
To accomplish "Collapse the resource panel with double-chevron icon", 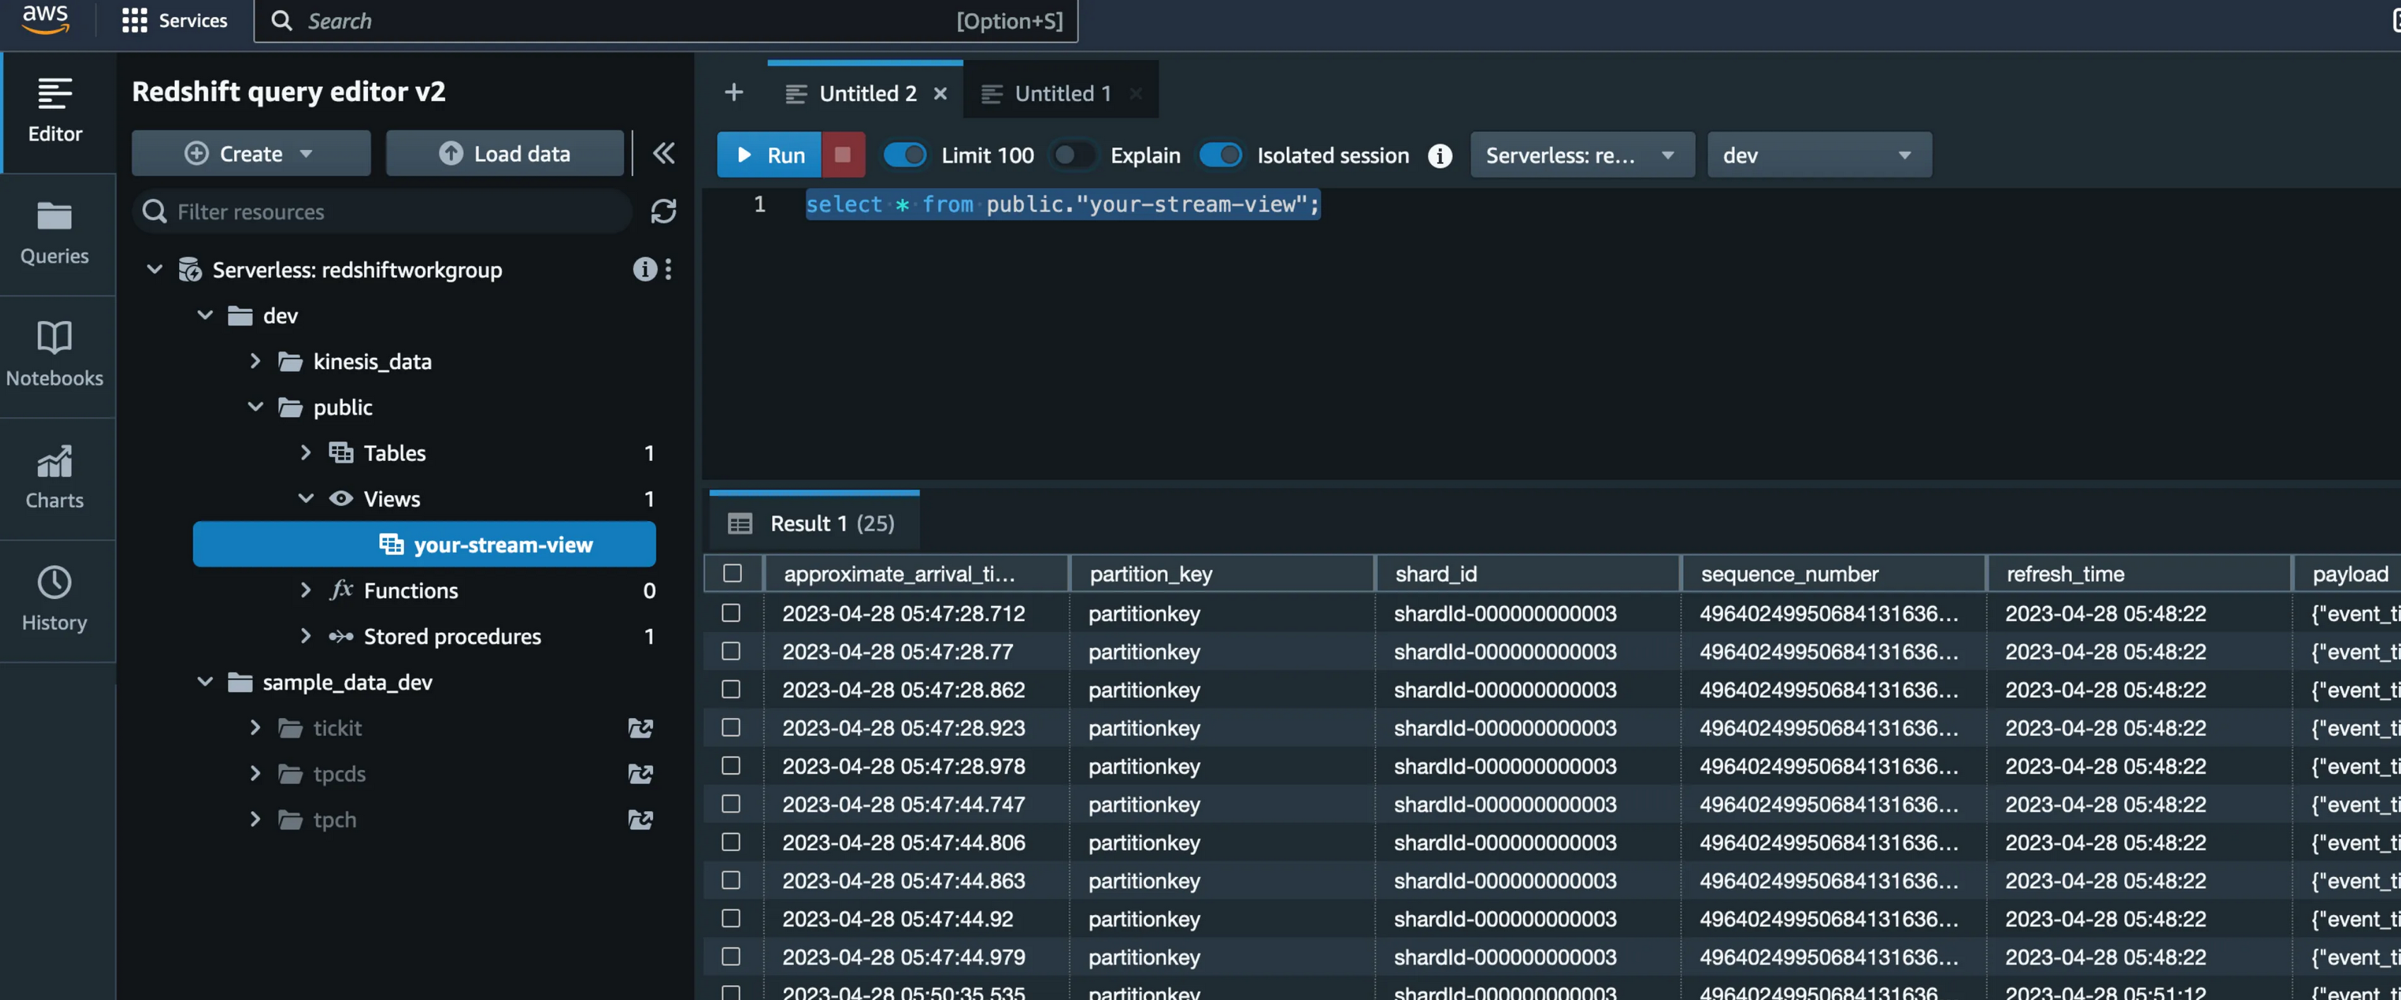I will point(663,153).
